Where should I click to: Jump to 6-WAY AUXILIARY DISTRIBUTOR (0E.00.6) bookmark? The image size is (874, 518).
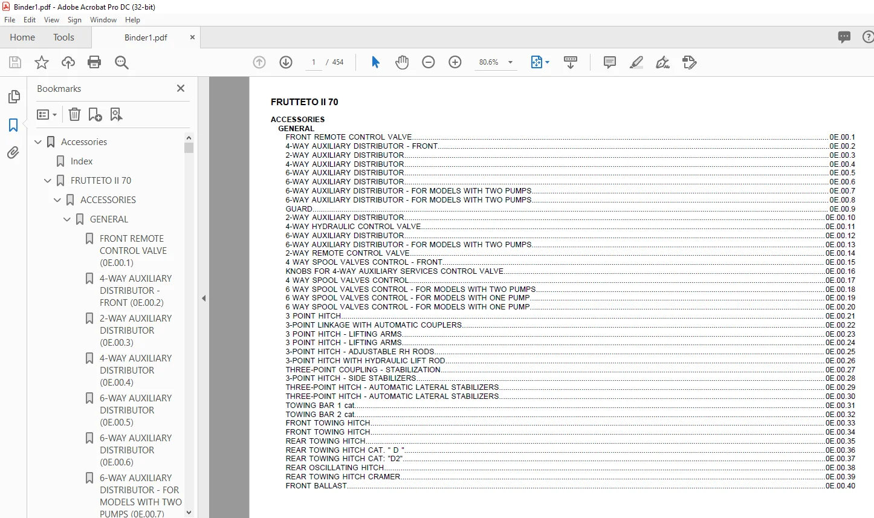[x=135, y=450]
